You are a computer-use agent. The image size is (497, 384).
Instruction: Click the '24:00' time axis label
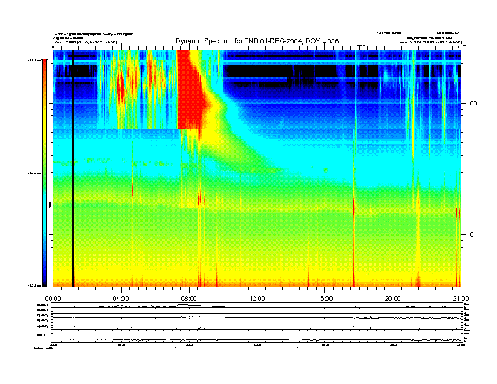pos(461,299)
